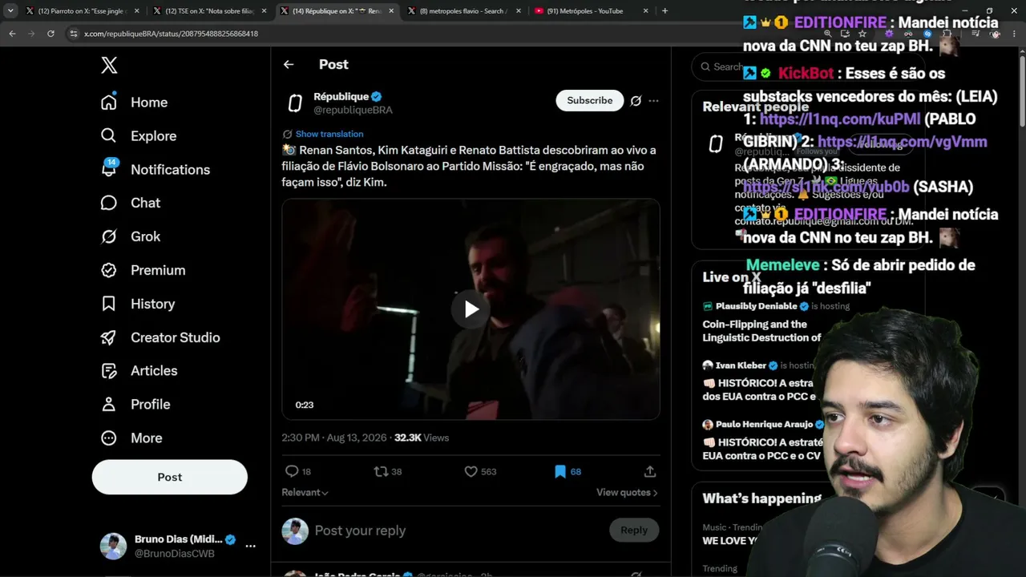Close the République on X tab
This screenshot has height=577, width=1026.
[391, 11]
